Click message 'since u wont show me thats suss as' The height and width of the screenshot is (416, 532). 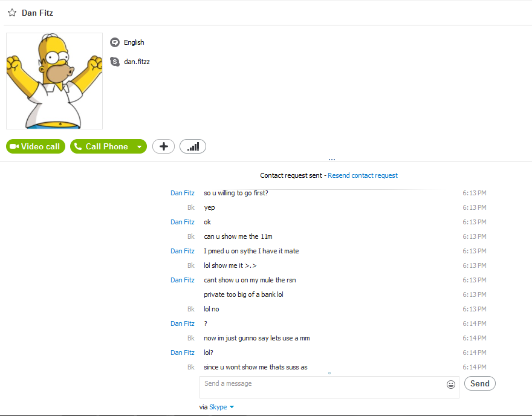coord(256,367)
